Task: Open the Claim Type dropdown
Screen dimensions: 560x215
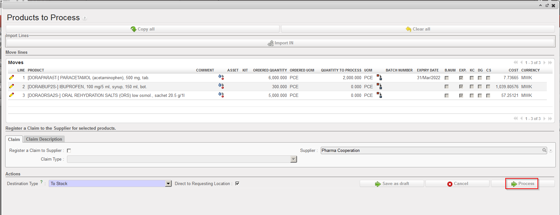Action: pos(293,159)
